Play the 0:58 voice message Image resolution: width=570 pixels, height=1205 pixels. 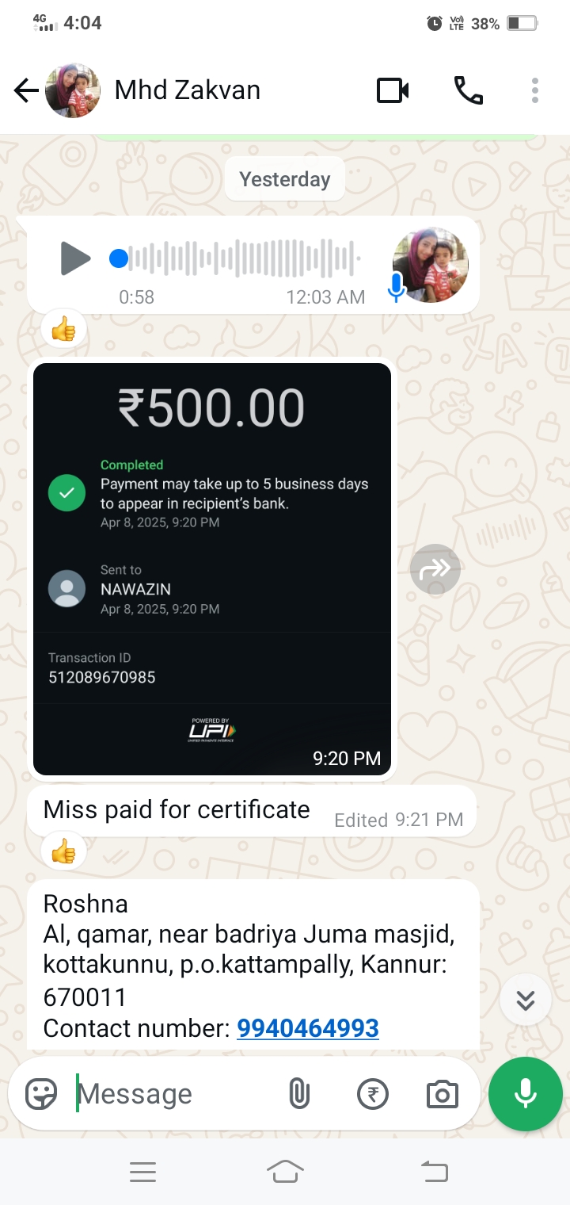(x=75, y=258)
